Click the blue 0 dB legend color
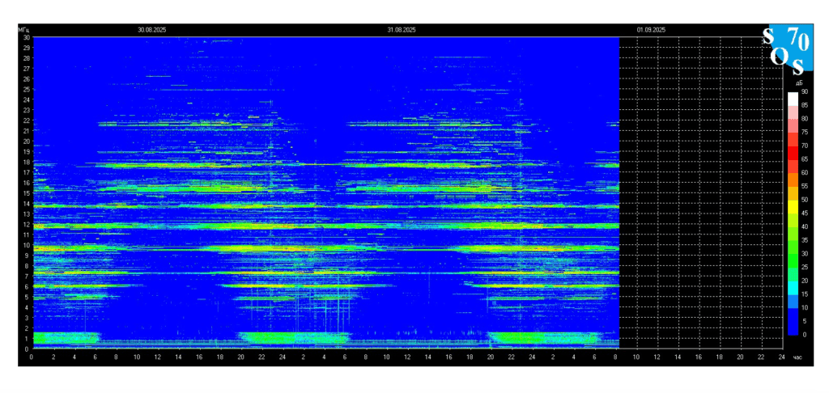The height and width of the screenshot is (393, 829). (792, 328)
